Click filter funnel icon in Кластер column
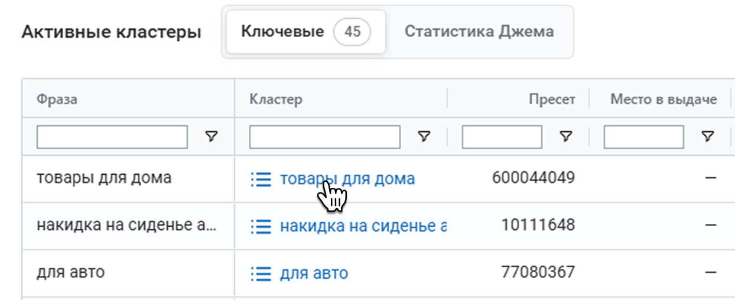The height and width of the screenshot is (300, 735). [424, 137]
